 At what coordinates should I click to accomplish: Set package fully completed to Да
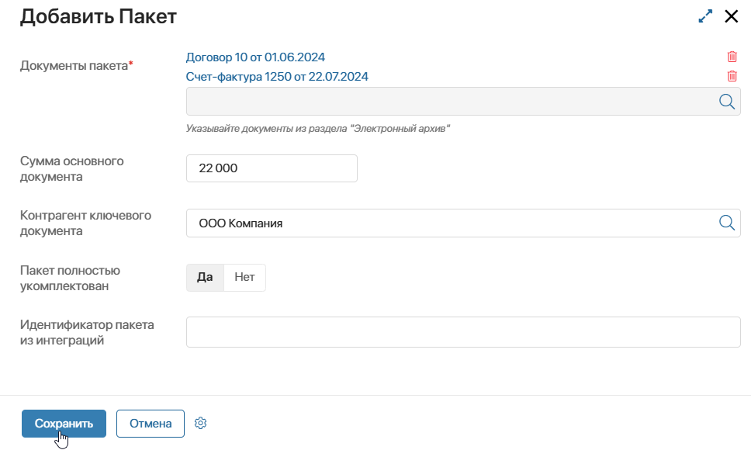pyautogui.click(x=205, y=278)
